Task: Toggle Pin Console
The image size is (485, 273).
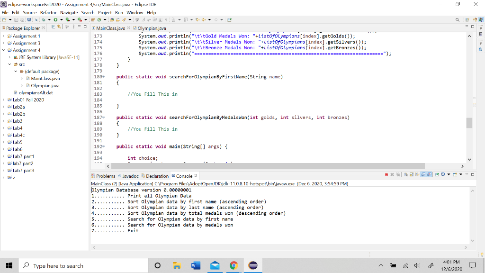Action: point(437,174)
